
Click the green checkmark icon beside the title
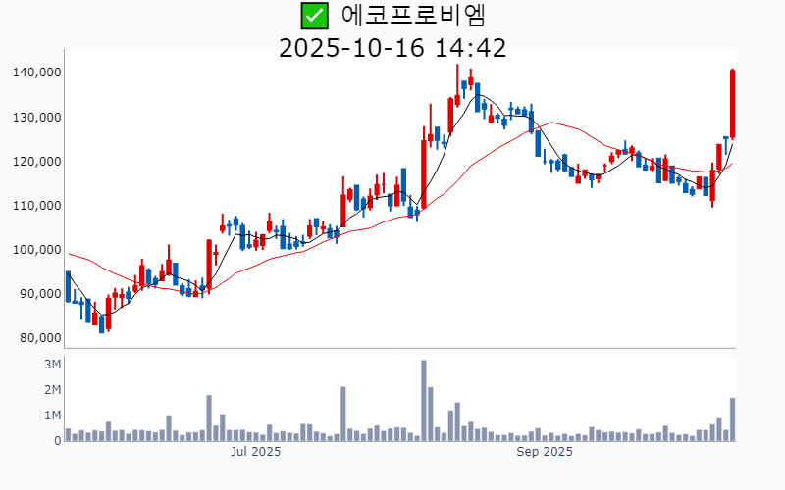pyautogui.click(x=314, y=16)
